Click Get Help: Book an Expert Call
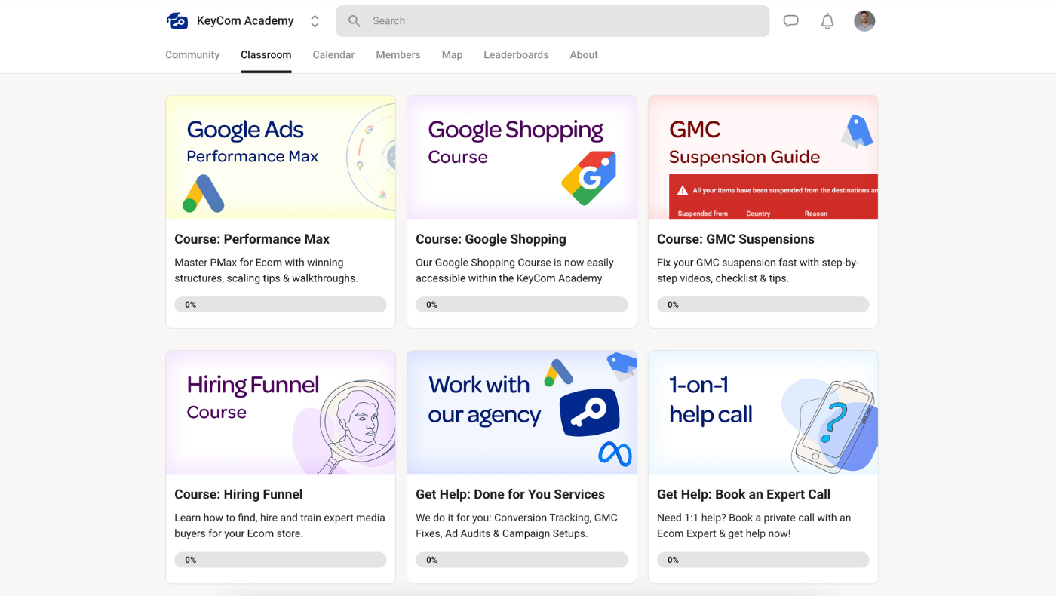 click(743, 494)
